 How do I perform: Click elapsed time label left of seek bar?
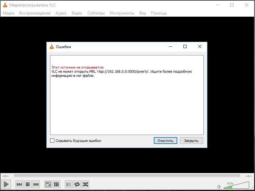5,176
